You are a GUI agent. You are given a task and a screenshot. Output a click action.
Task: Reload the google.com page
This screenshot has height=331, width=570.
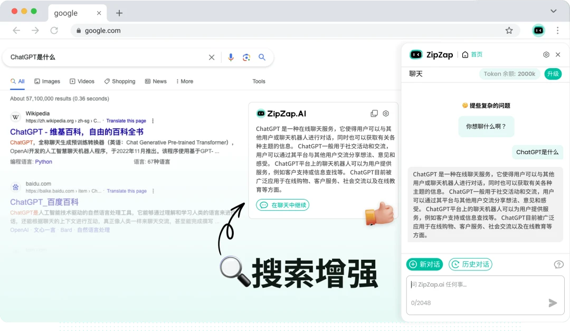(x=54, y=31)
